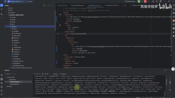Screen dimensions: 175x98
Task: Stop service red icon in console toolbar
Action: point(40,74)
